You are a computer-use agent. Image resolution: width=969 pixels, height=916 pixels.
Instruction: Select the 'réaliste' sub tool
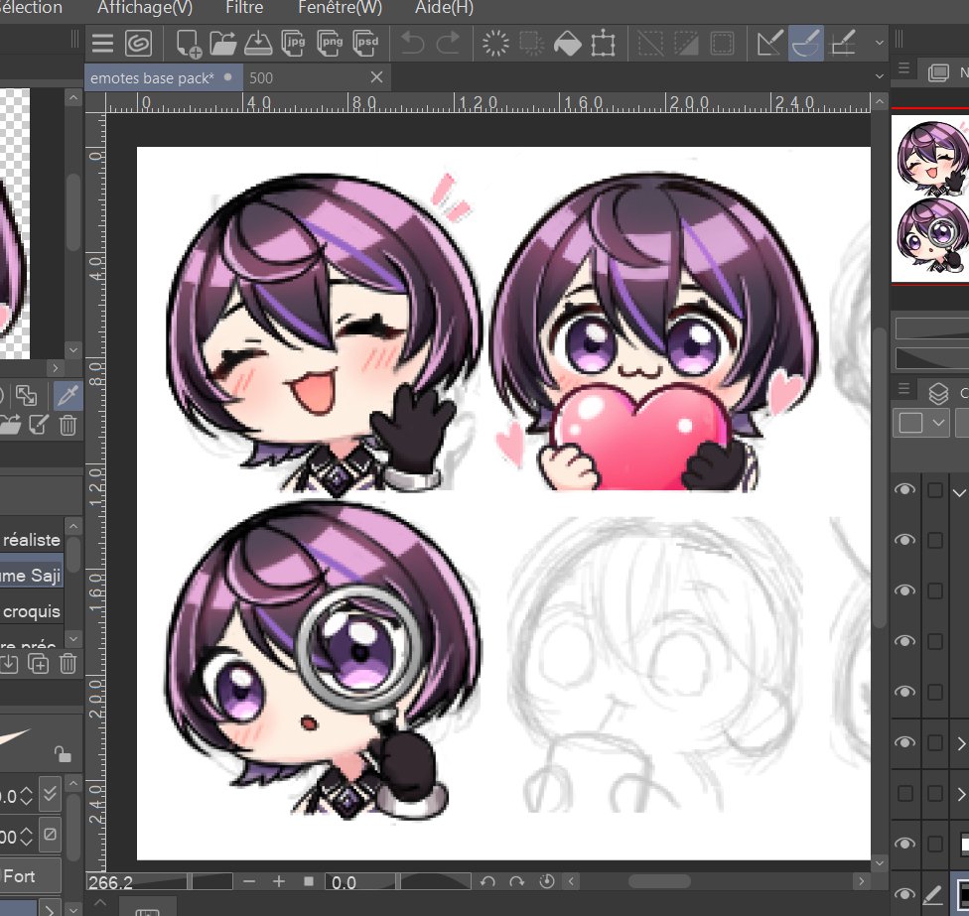32,540
